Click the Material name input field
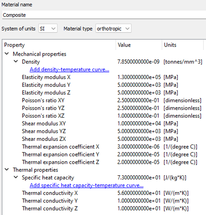Screen dimensions: 206x215 point(104,15)
